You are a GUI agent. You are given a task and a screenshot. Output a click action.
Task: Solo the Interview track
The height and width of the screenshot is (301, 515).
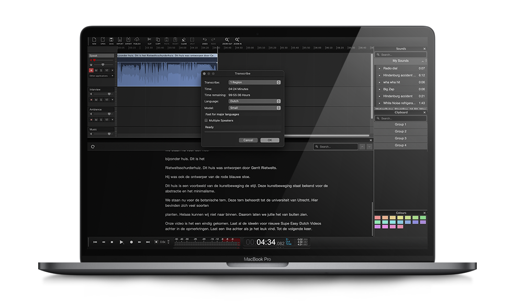click(x=102, y=100)
